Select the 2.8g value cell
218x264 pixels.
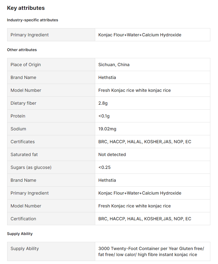tap(152, 103)
